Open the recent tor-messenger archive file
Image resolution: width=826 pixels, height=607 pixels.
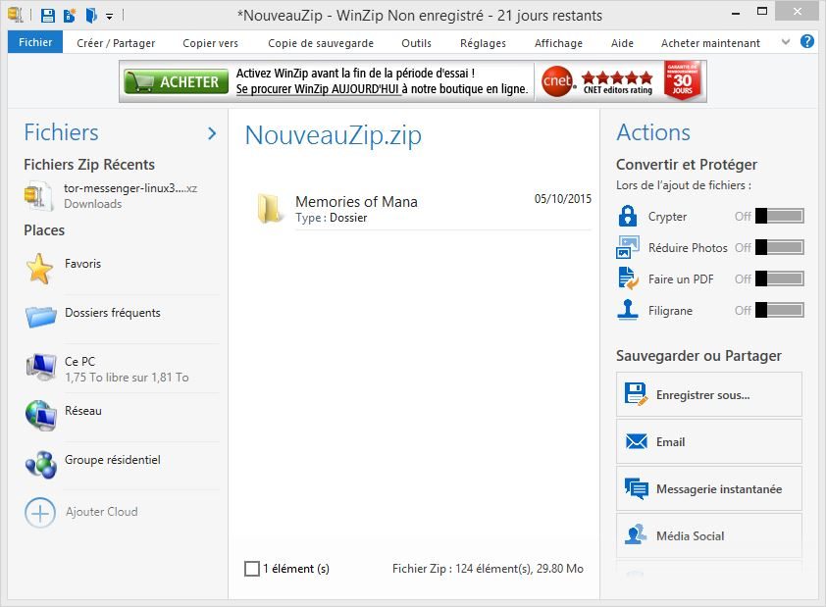point(39,195)
